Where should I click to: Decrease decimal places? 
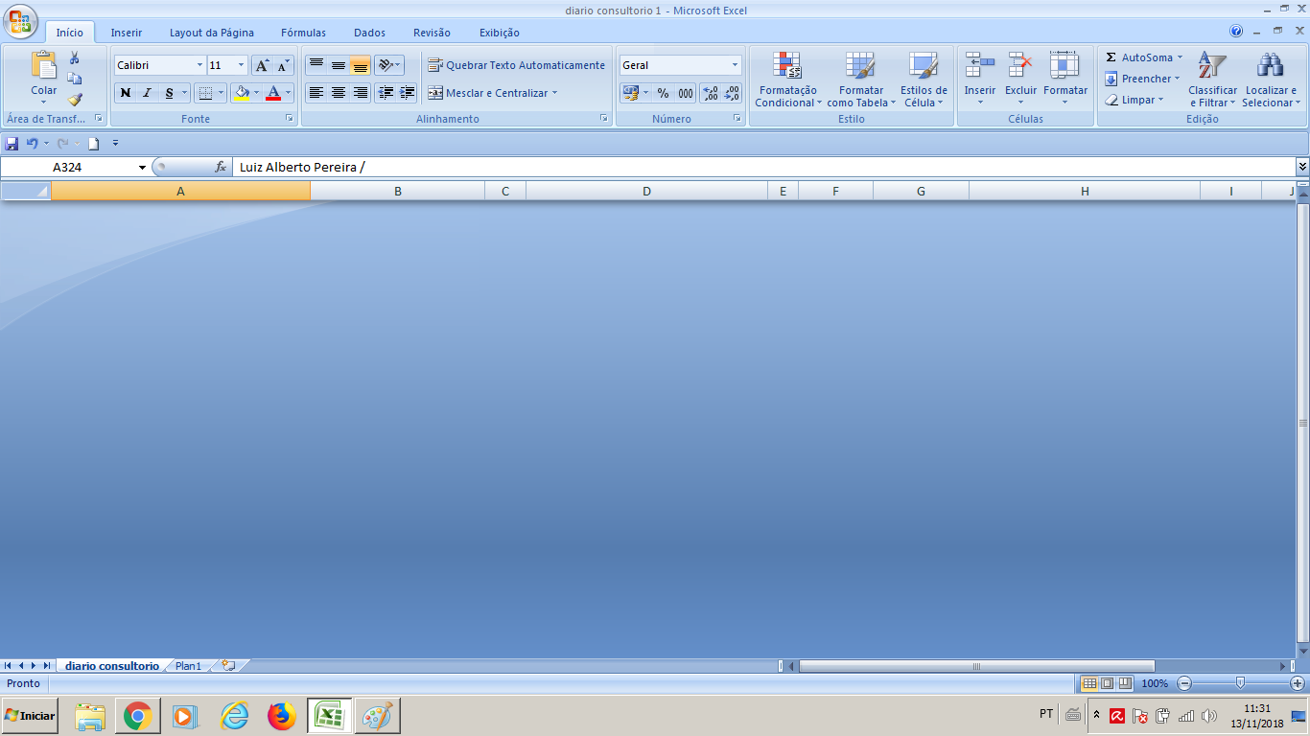[732, 93]
